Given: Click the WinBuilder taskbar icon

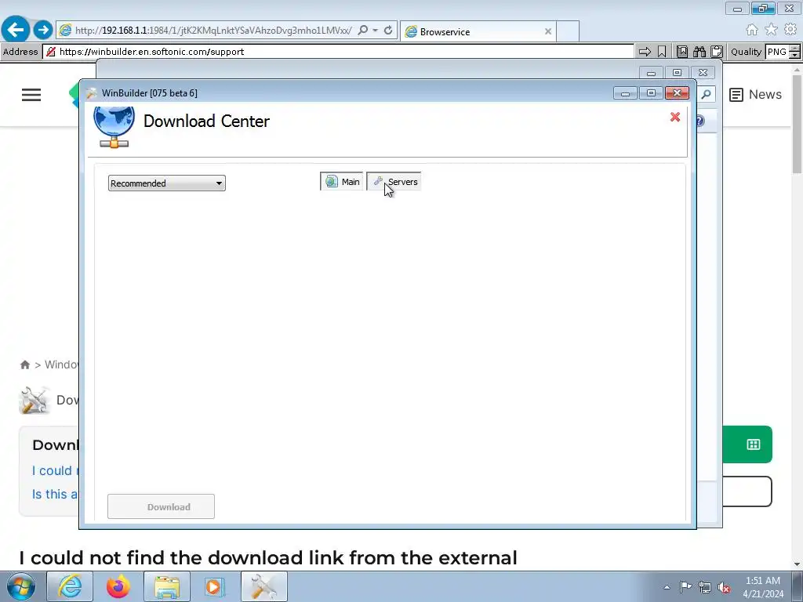Looking at the screenshot, I should coord(263,586).
